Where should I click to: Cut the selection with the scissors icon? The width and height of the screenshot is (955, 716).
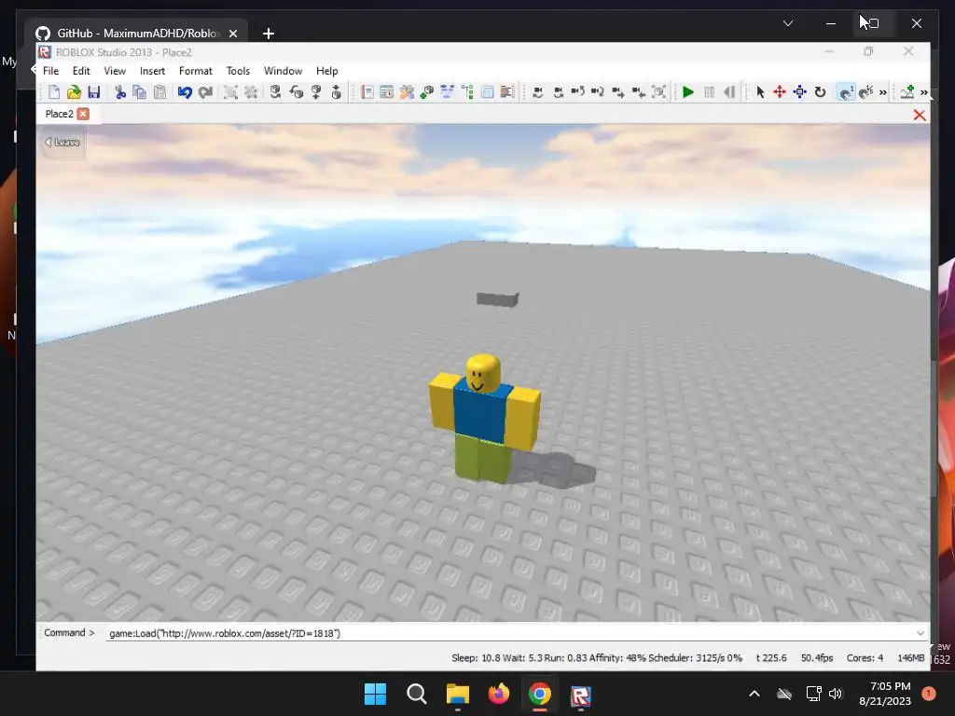(120, 92)
